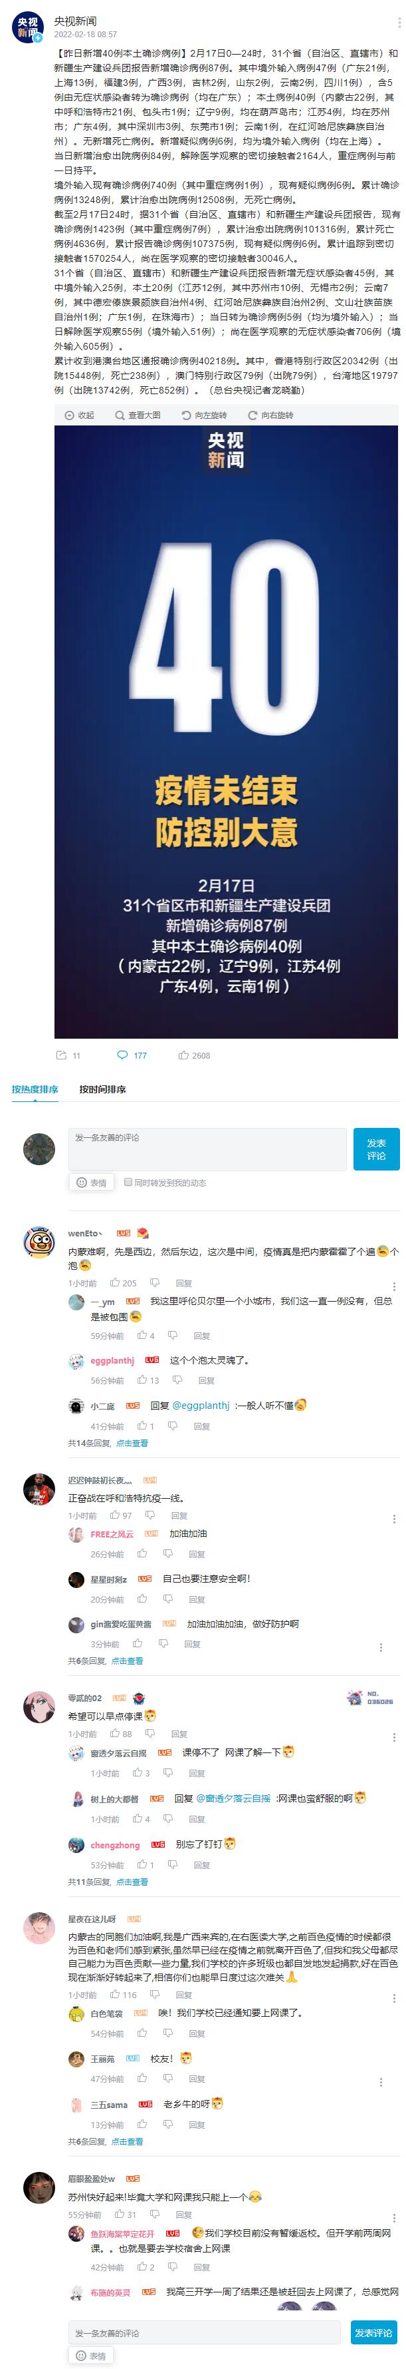Open the 央视新闻 profile avatar
This screenshot has height=2369, width=406.
coord(27,27)
